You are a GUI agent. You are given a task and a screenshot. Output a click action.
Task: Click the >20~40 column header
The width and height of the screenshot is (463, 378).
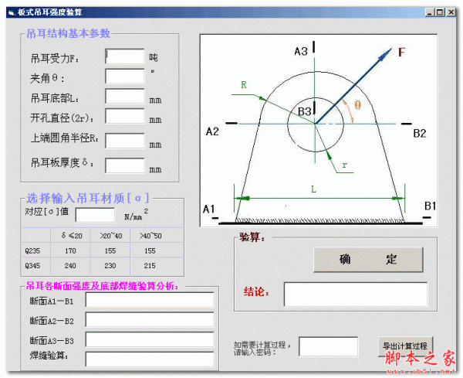110,236
